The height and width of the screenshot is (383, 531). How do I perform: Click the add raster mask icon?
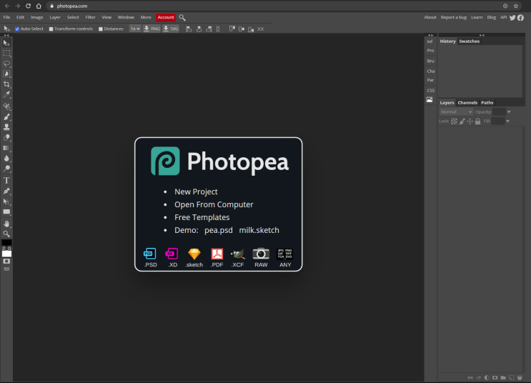(x=495, y=377)
